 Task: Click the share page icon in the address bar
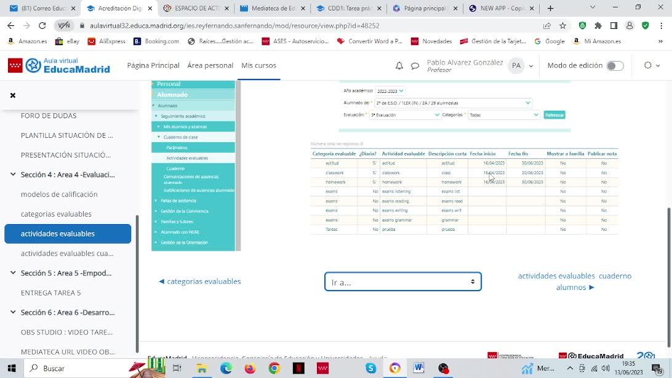(547, 26)
